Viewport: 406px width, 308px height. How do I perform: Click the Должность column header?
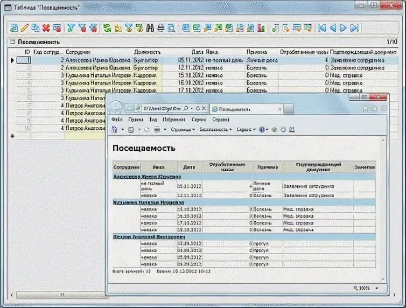point(148,52)
